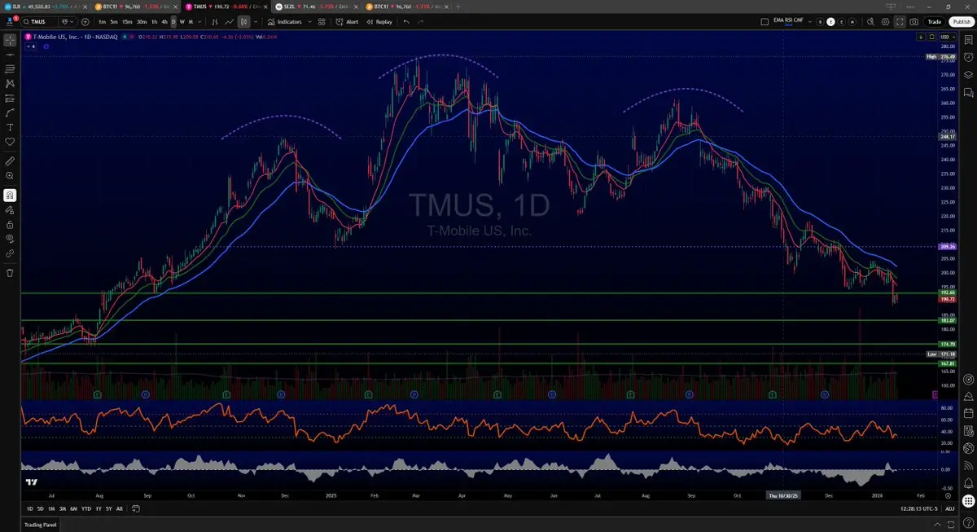The height and width of the screenshot is (532, 977).
Task: Open the user profile menu icon
Action: coord(10,21)
